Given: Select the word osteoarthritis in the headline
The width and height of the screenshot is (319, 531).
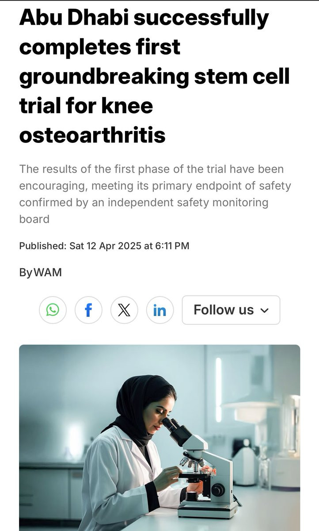Looking at the screenshot, I should click(92, 135).
